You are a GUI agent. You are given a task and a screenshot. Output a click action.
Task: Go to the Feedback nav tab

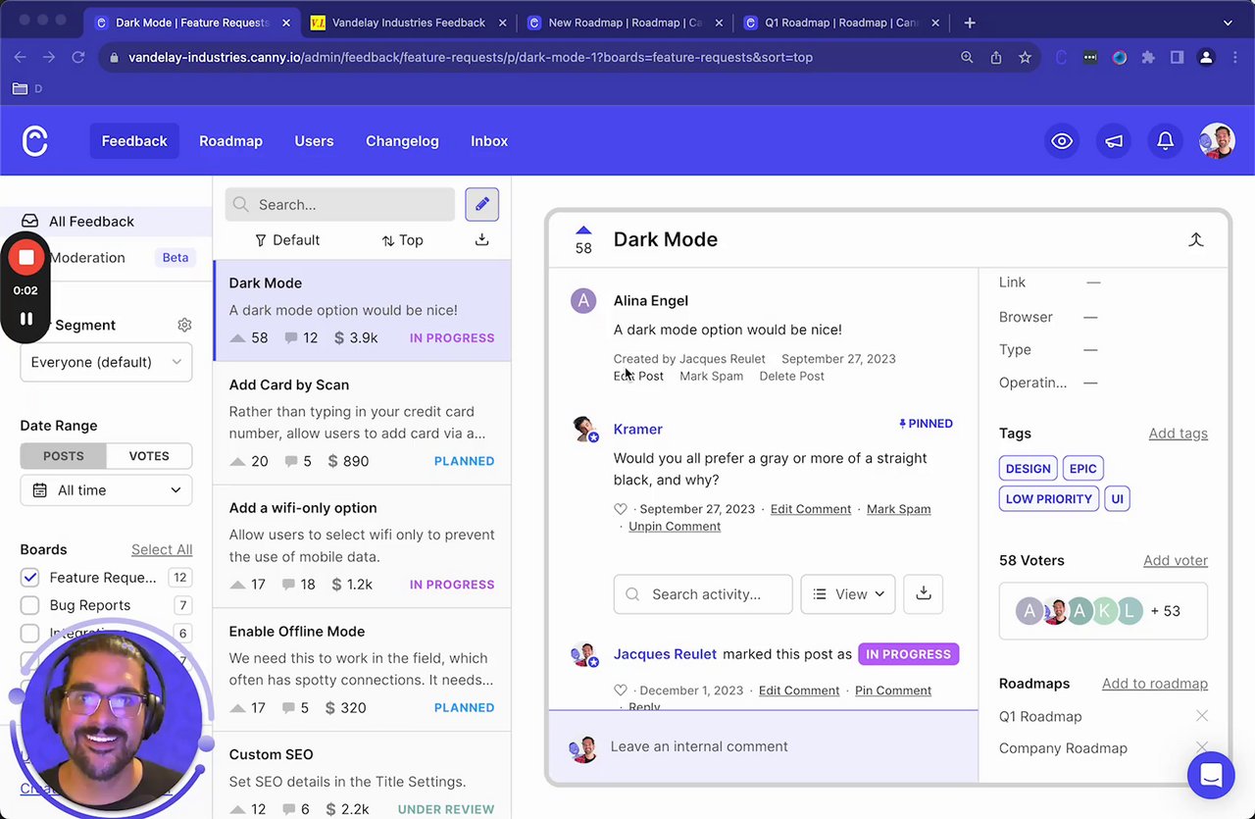[x=134, y=141]
